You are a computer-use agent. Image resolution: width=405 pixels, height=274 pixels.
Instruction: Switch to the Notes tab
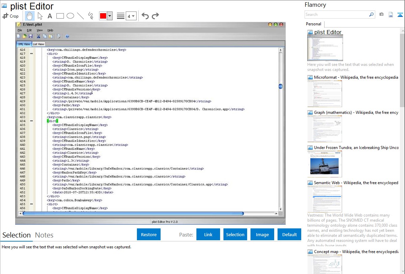(44, 235)
